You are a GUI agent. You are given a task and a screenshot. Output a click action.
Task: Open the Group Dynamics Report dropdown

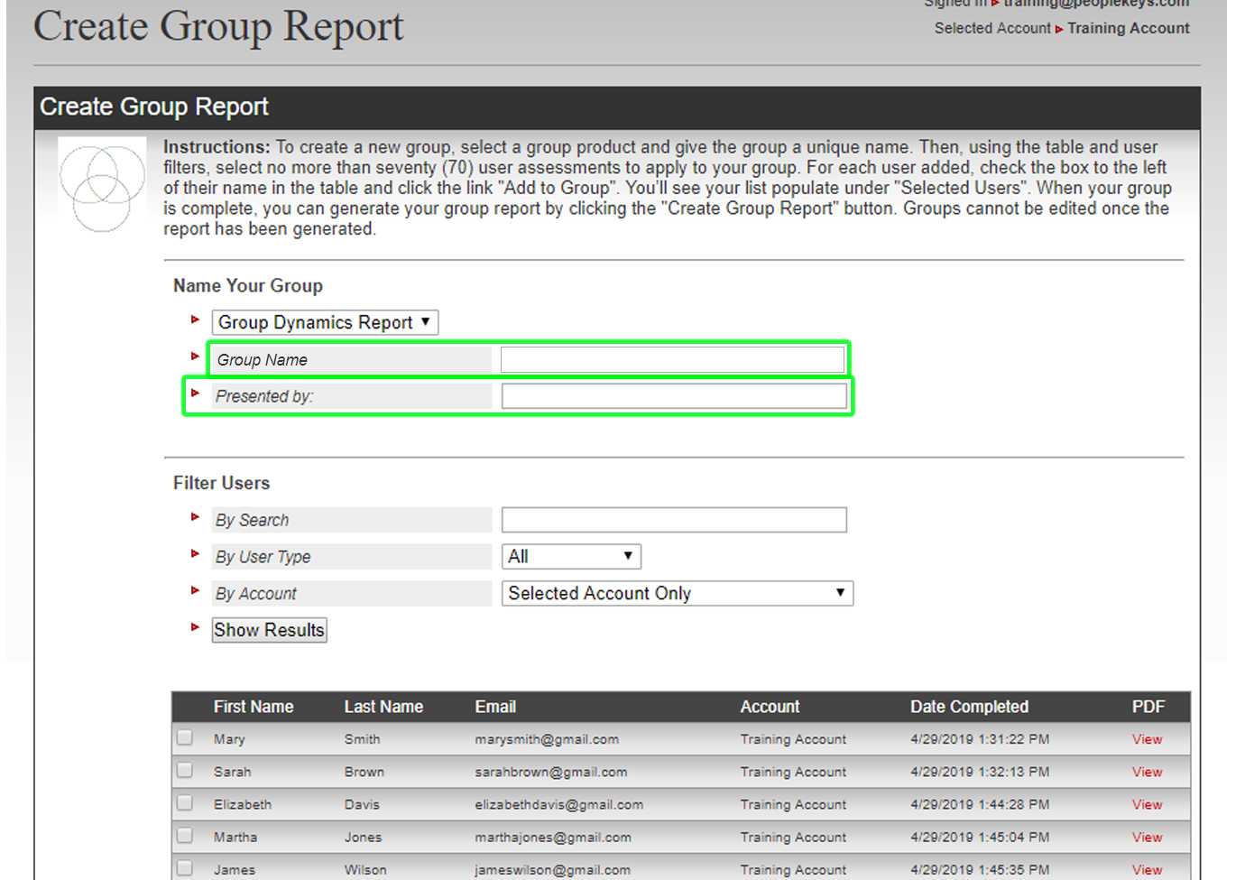coord(324,322)
